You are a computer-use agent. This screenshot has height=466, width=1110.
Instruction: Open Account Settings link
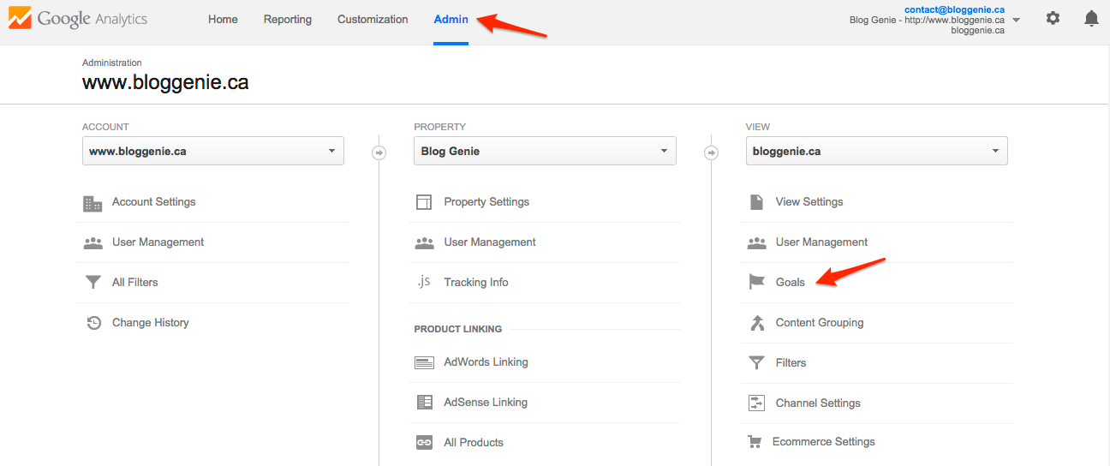pos(153,202)
